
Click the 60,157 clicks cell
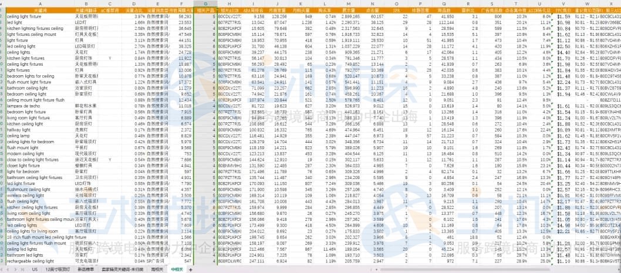pos(373,16)
